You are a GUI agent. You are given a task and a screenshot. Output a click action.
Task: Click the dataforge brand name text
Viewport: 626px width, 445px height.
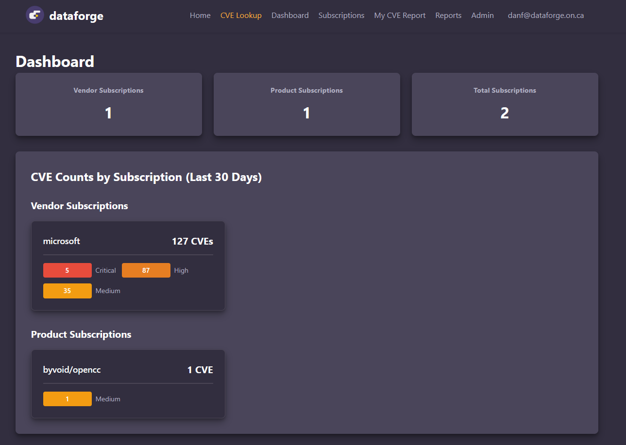point(76,16)
